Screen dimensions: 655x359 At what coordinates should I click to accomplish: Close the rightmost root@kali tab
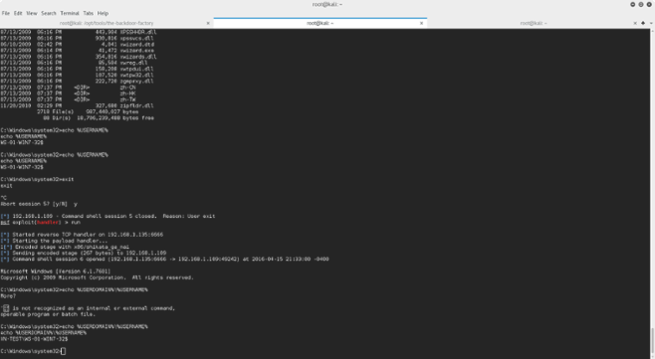[x=635, y=24]
